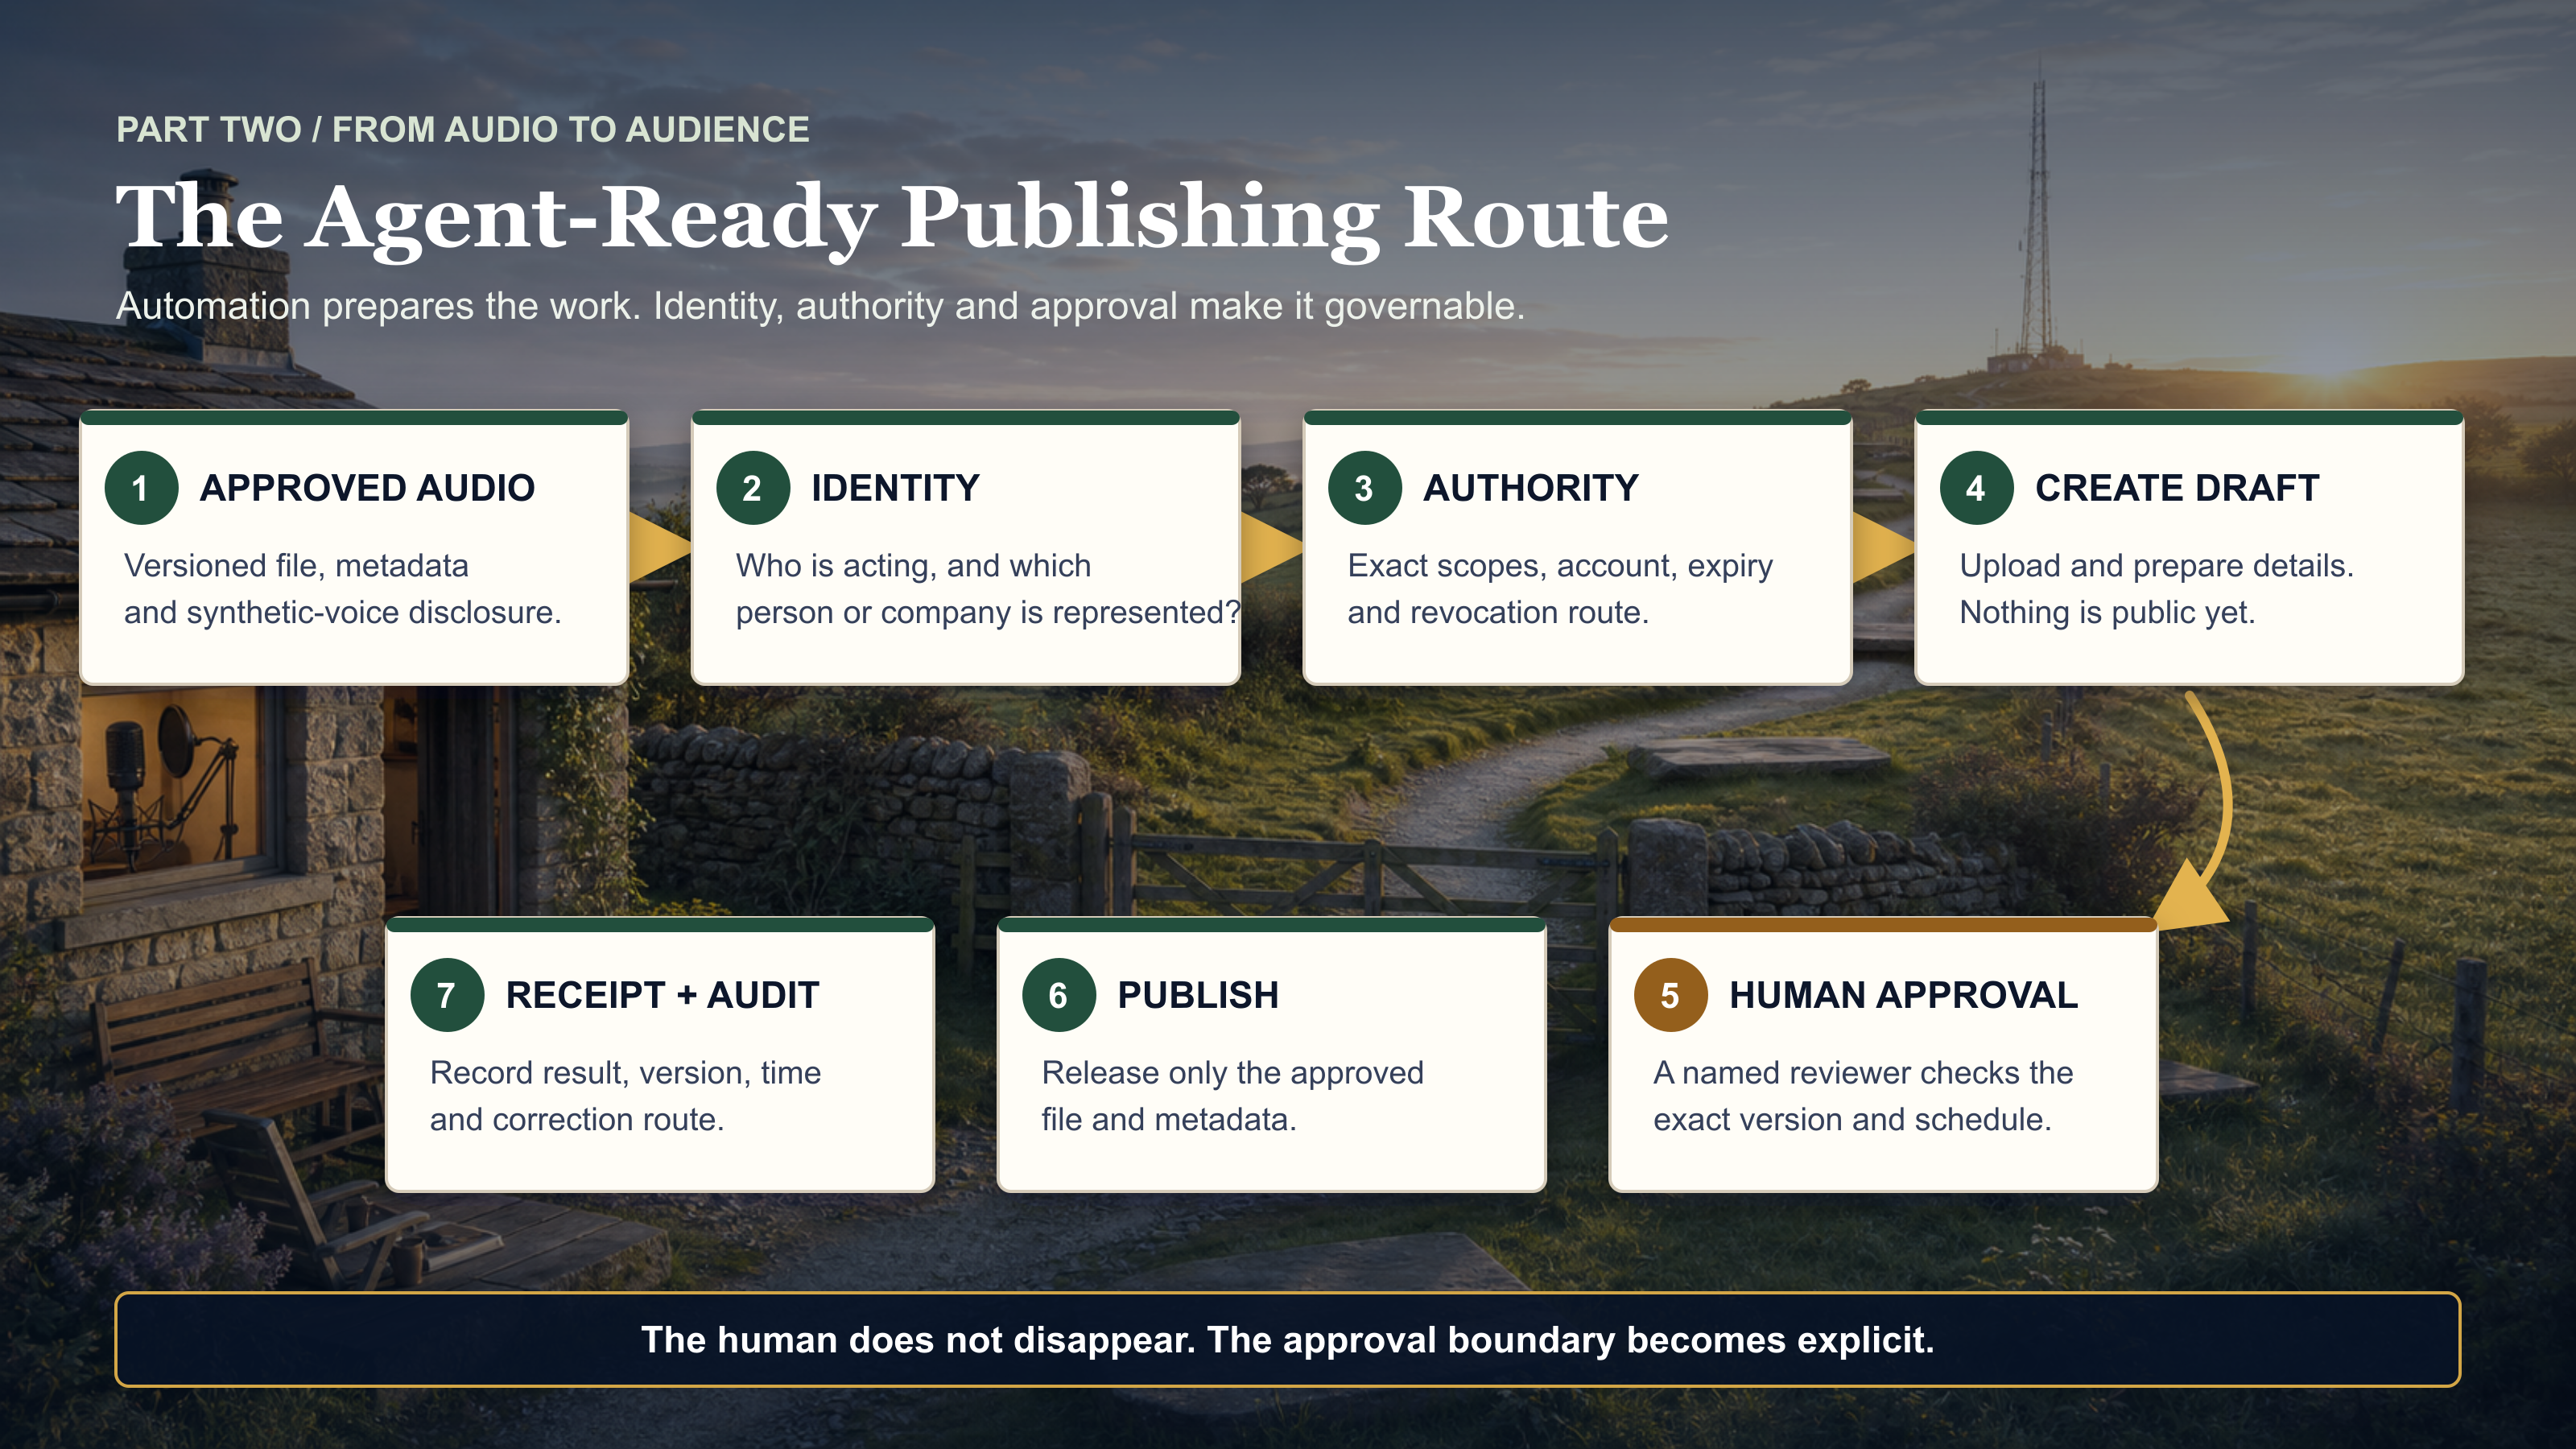
Task: Click text 'A named reviewer checks the'
Action: [x=1863, y=1073]
